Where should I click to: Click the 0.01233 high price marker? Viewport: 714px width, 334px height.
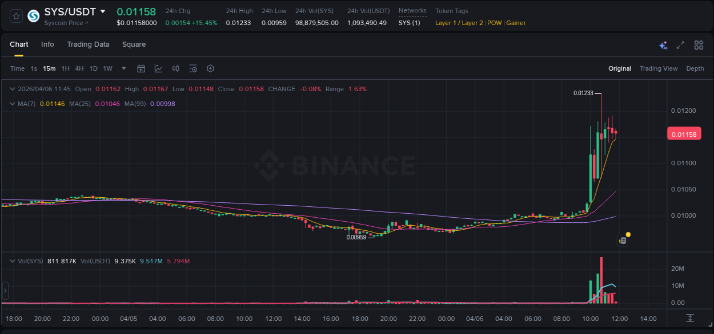(x=584, y=93)
